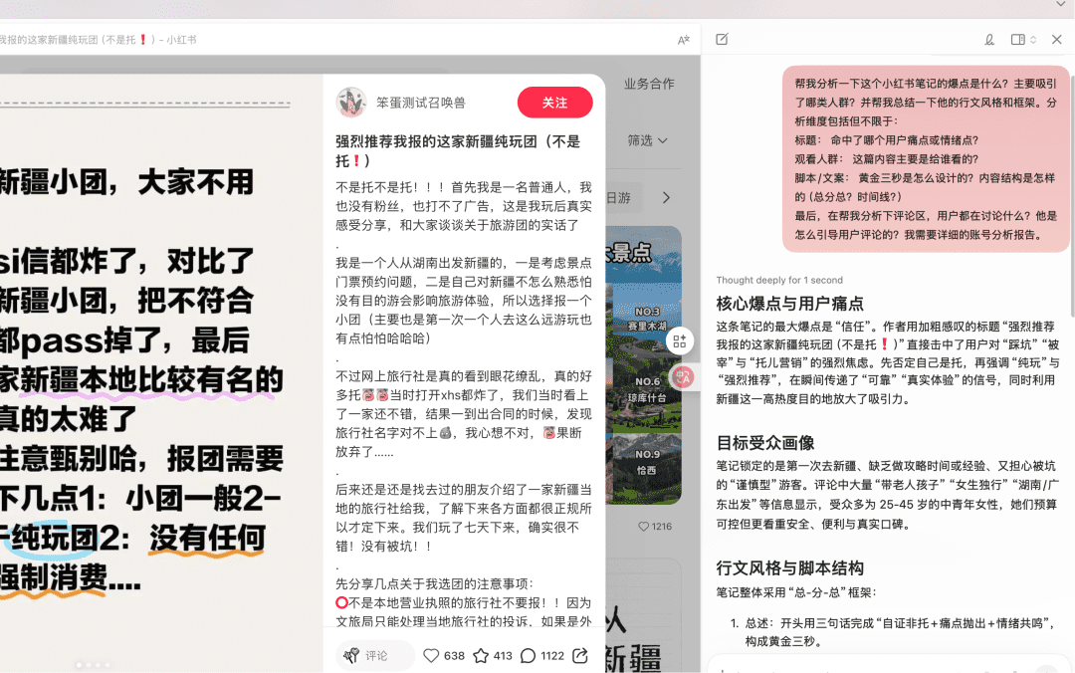Click the note image slide
The width and height of the screenshot is (1075, 673).
point(161,374)
